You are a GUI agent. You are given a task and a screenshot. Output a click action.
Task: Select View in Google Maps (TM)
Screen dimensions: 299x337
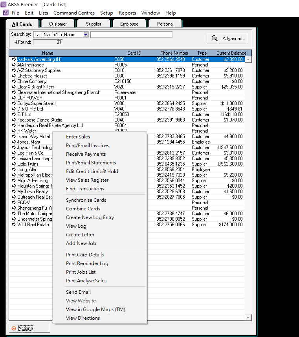[x=95, y=309]
